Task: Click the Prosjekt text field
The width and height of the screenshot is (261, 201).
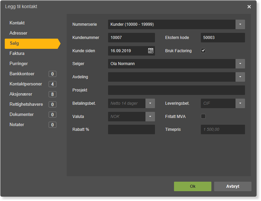Action: coord(176,90)
